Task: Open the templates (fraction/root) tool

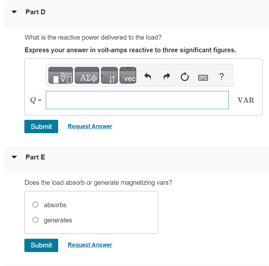Action: coord(60,76)
